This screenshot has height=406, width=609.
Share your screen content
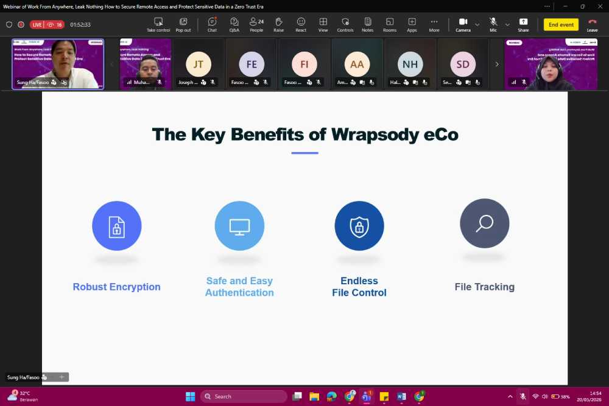click(523, 25)
